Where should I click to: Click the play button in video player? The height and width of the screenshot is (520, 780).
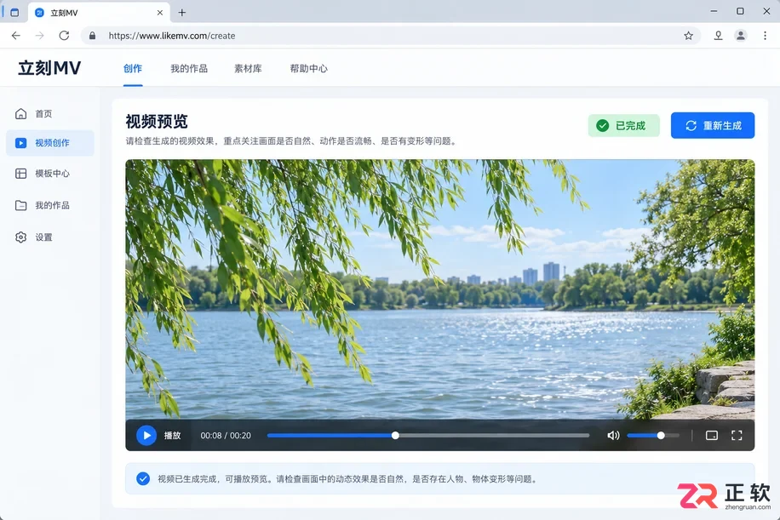pos(146,436)
